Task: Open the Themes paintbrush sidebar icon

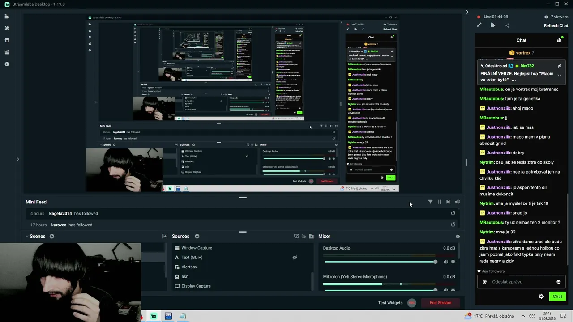Action: click(x=7, y=28)
